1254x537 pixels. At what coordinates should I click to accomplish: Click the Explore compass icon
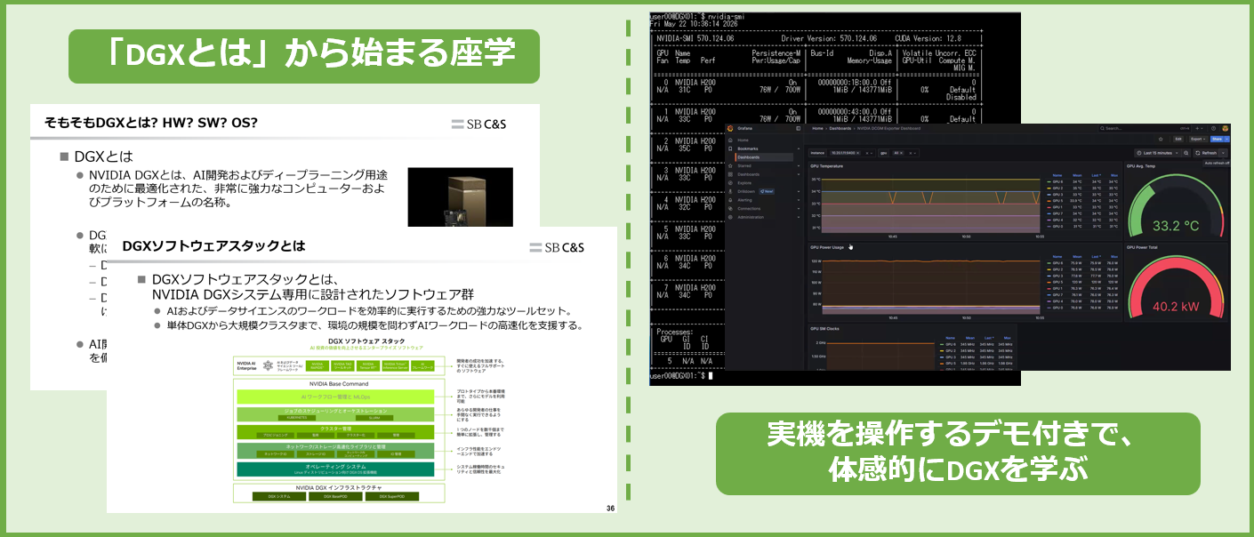click(x=730, y=183)
